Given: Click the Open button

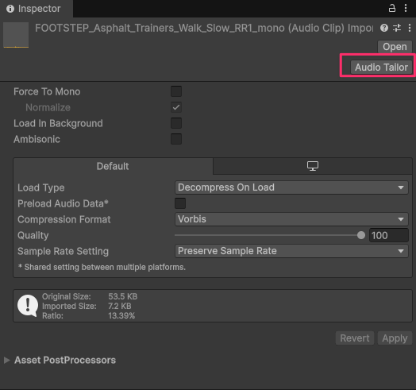Looking at the screenshot, I should (395, 47).
